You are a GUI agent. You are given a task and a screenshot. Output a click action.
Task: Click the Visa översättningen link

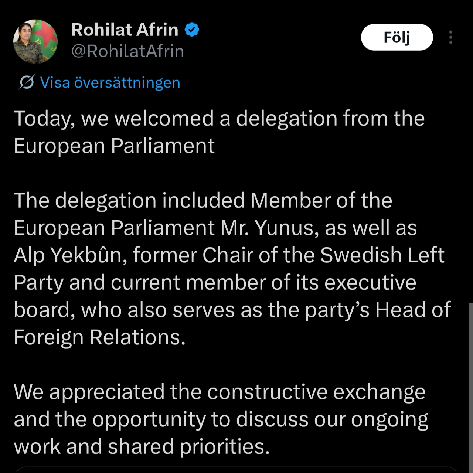110,82
